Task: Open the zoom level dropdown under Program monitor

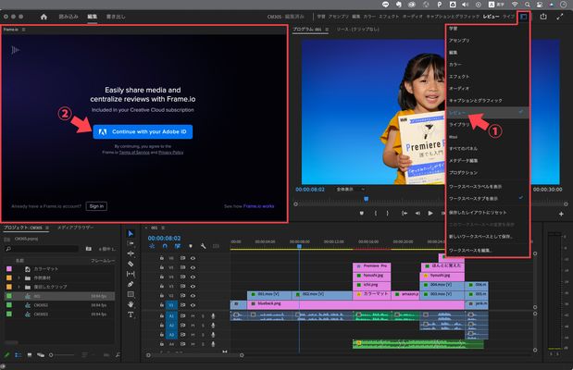Action: tap(350, 190)
